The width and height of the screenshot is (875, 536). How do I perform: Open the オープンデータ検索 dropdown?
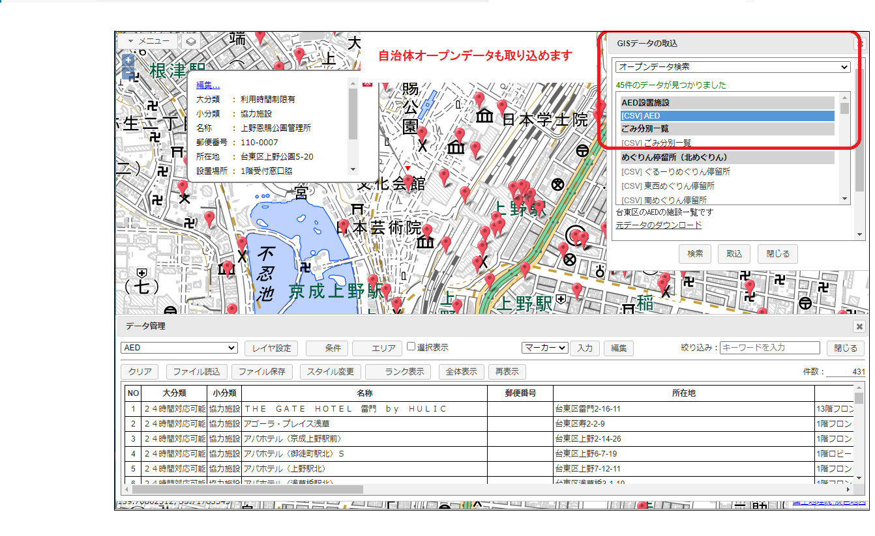(x=733, y=67)
